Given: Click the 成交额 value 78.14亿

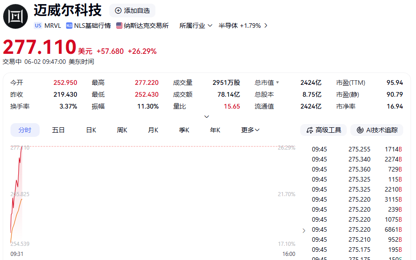Looking at the screenshot, I should [x=229, y=94].
